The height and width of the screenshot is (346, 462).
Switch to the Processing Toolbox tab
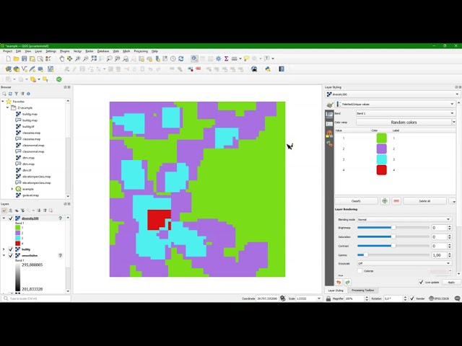[362, 290]
